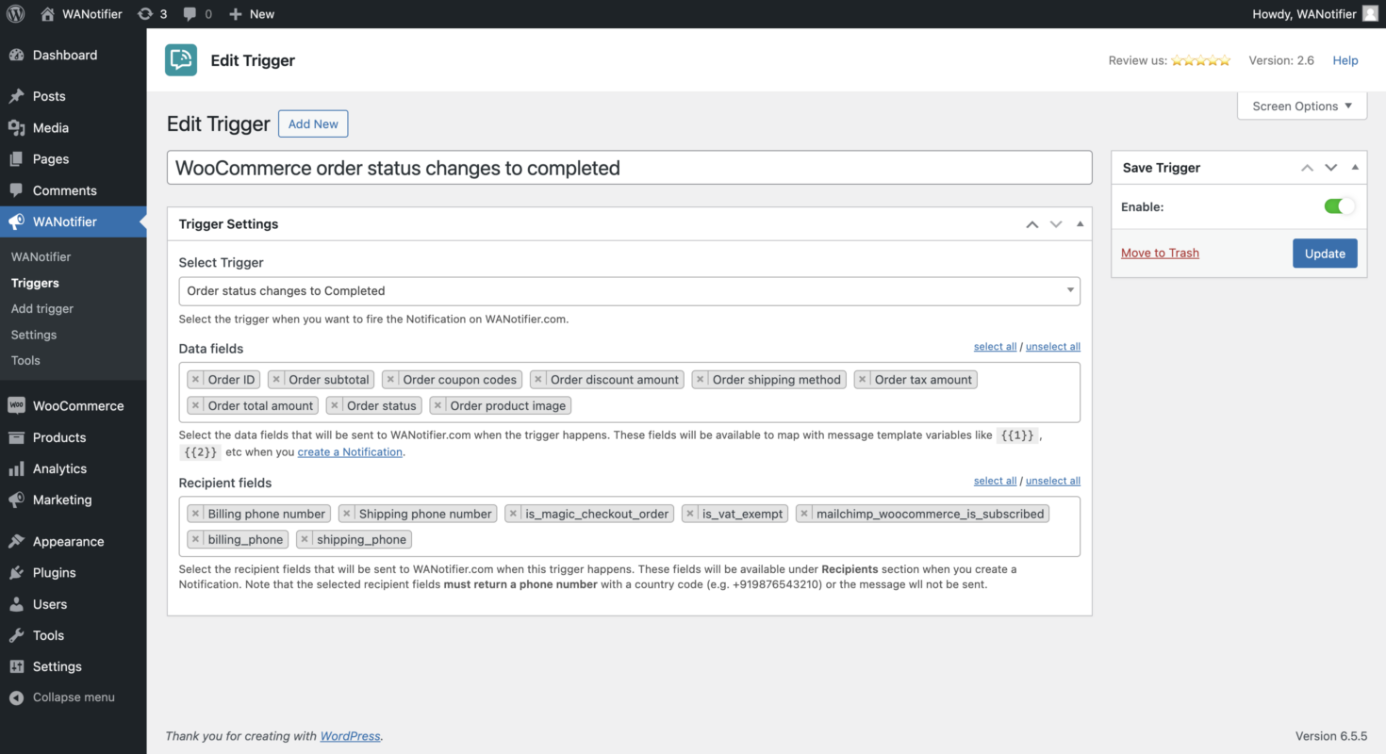Click the Update button
Viewport: 1386px width, 754px height.
pyautogui.click(x=1324, y=254)
